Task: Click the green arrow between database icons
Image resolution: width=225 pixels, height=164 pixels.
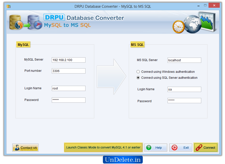Action: click(x=27, y=25)
